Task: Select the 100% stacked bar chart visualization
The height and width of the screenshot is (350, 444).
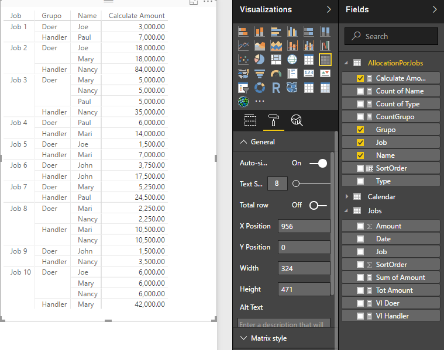Action: coord(309,32)
